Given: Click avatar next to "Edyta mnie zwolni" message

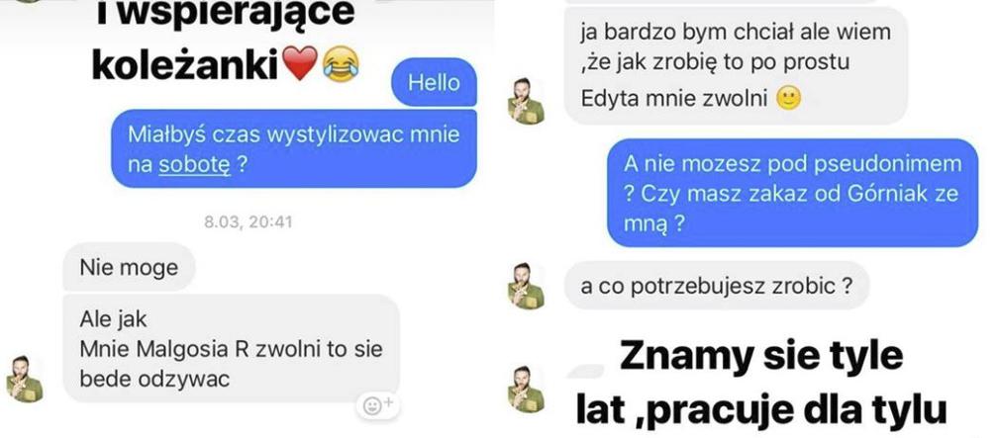Looking at the screenshot, I should tap(526, 101).
